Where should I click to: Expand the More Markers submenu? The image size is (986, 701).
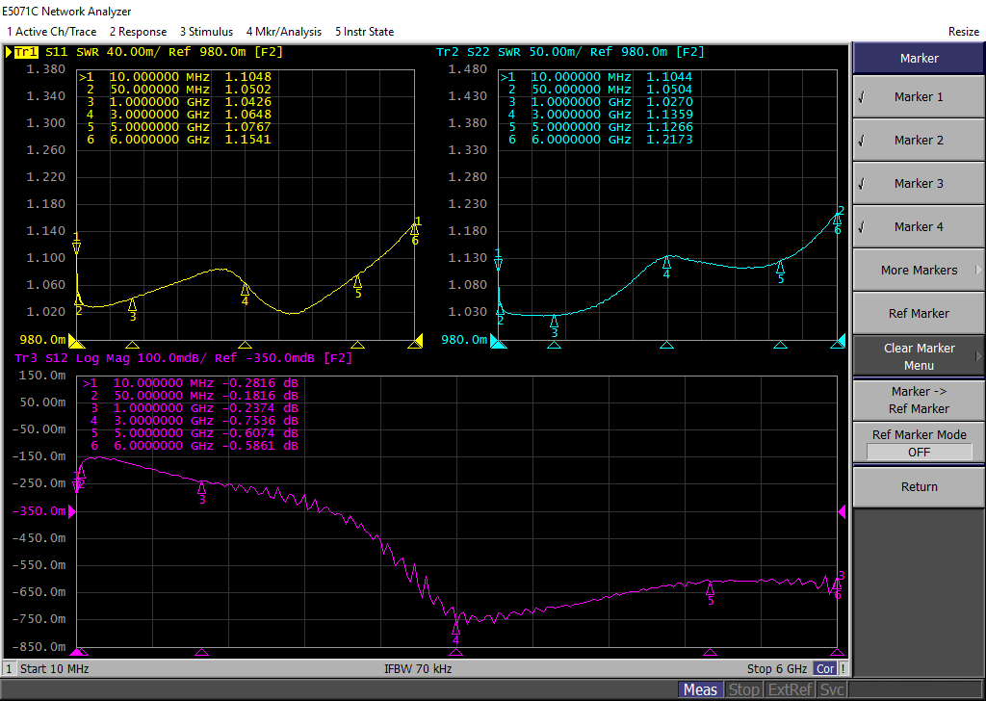(918, 271)
